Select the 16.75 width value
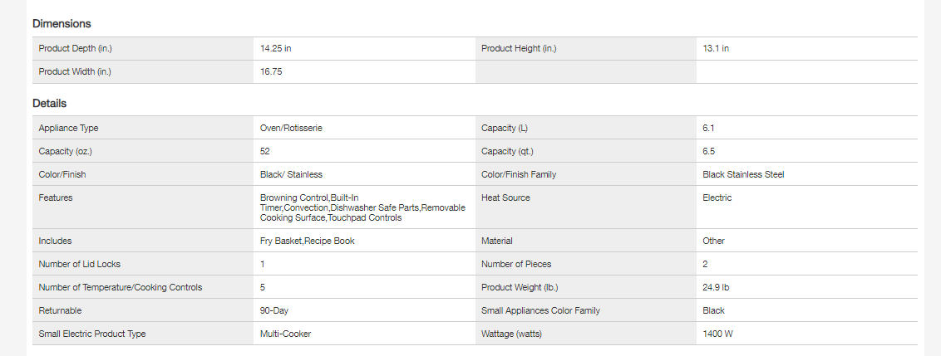Screen dimensions: 941x356 [271, 72]
